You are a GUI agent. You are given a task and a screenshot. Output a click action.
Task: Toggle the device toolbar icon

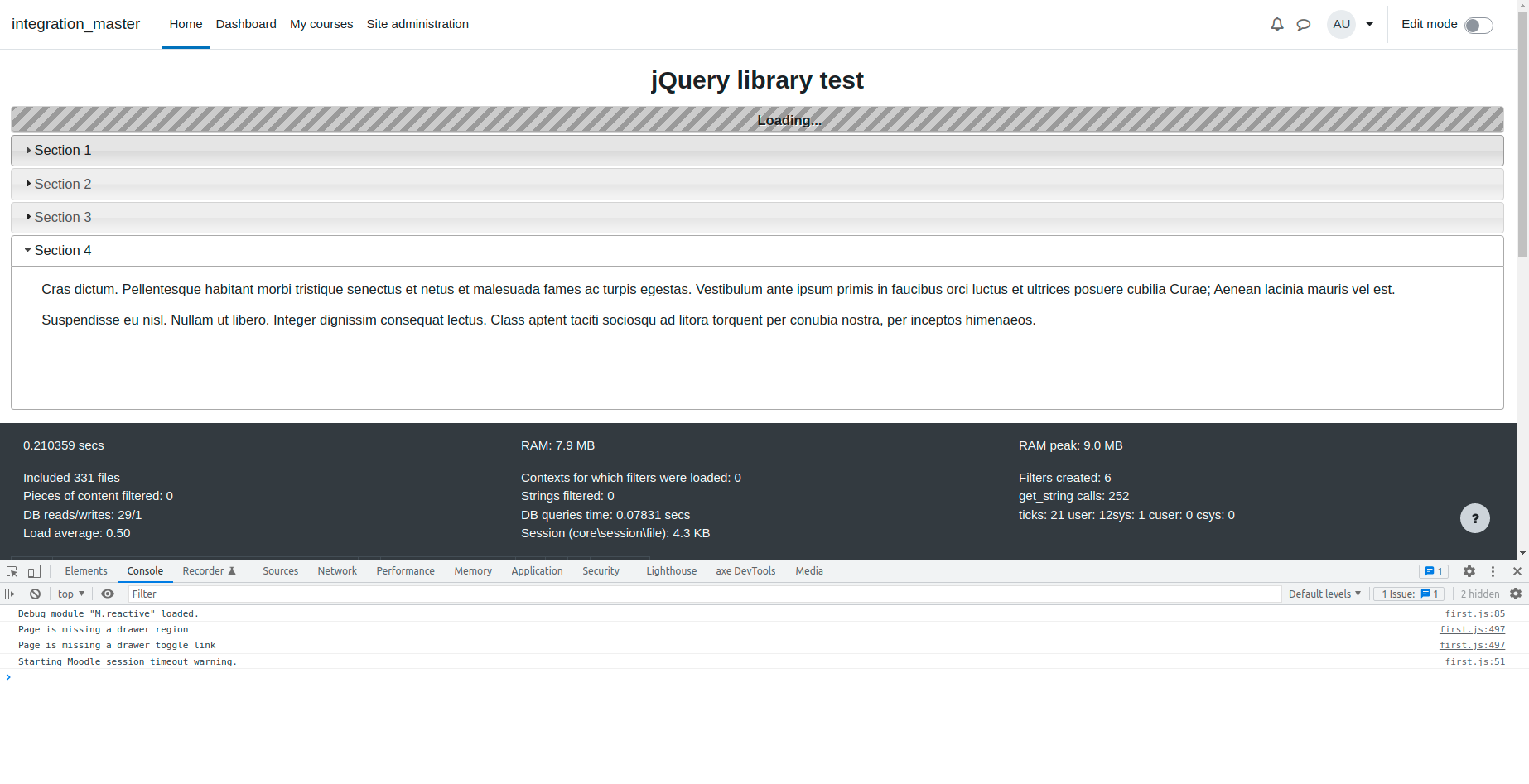(34, 571)
